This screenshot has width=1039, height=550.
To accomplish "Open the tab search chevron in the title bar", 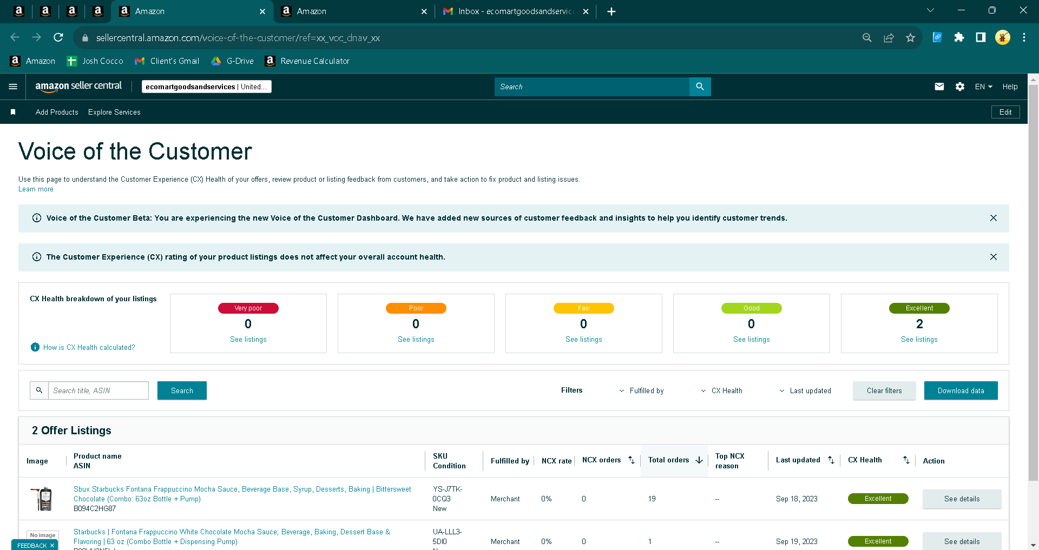I will 931,10.
